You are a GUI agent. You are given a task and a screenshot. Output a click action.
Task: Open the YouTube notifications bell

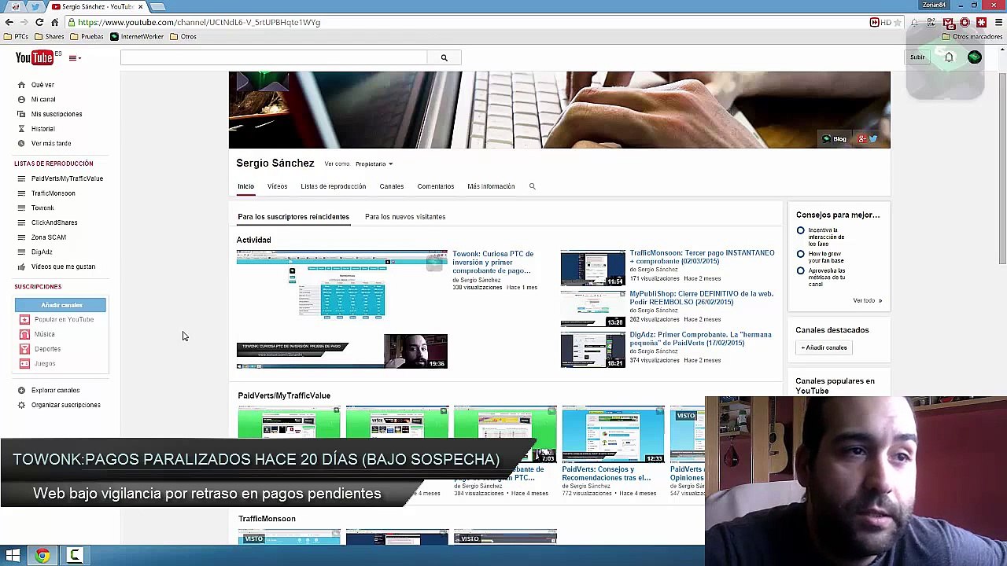(949, 57)
